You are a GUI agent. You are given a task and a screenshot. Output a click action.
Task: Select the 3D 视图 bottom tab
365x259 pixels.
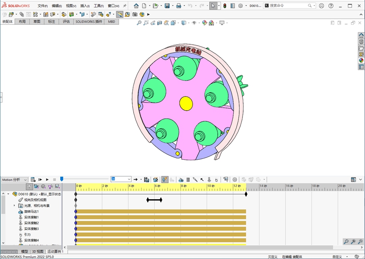tap(38, 251)
